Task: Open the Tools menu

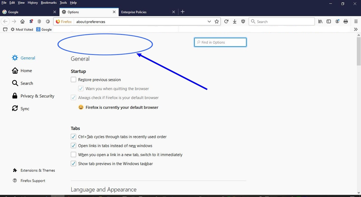Action: 63,3
